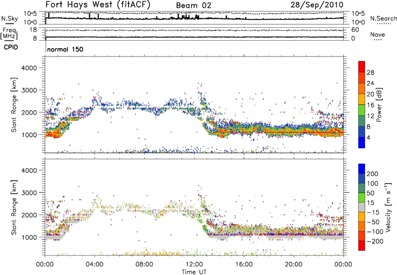Viewport: 397px width, 275px height.
Task: Click the '04:00' time axis label
Action: tap(95, 265)
